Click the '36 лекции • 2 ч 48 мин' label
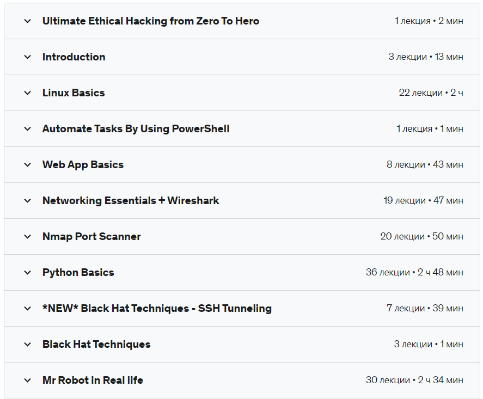483x399 pixels. point(414,273)
